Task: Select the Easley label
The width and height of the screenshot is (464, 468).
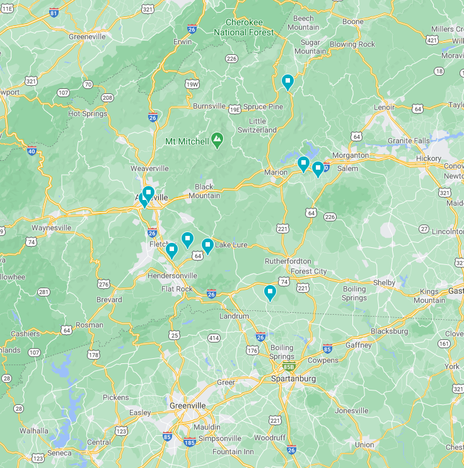Action: click(x=140, y=412)
